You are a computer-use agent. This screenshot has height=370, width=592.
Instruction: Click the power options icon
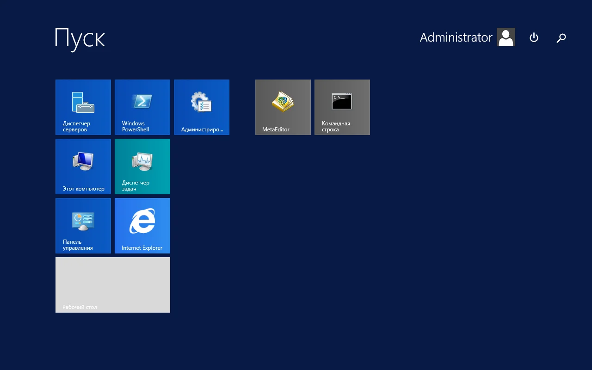point(534,37)
